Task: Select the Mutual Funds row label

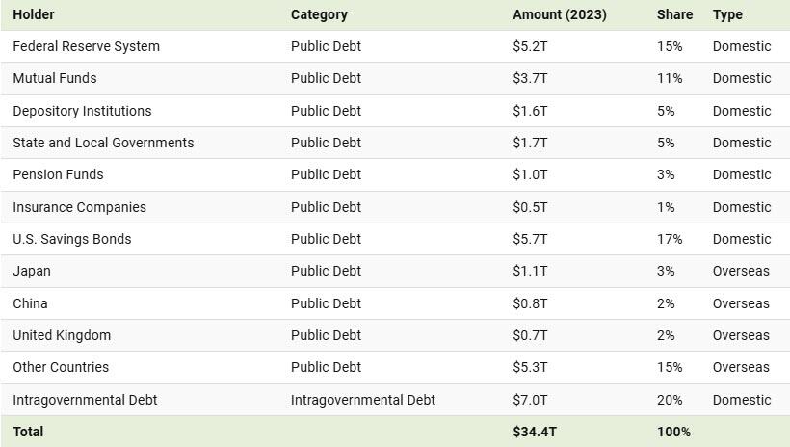Action: tap(54, 78)
